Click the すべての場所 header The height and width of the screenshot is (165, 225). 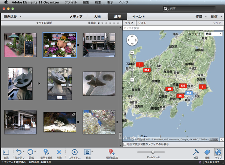click(x=44, y=23)
